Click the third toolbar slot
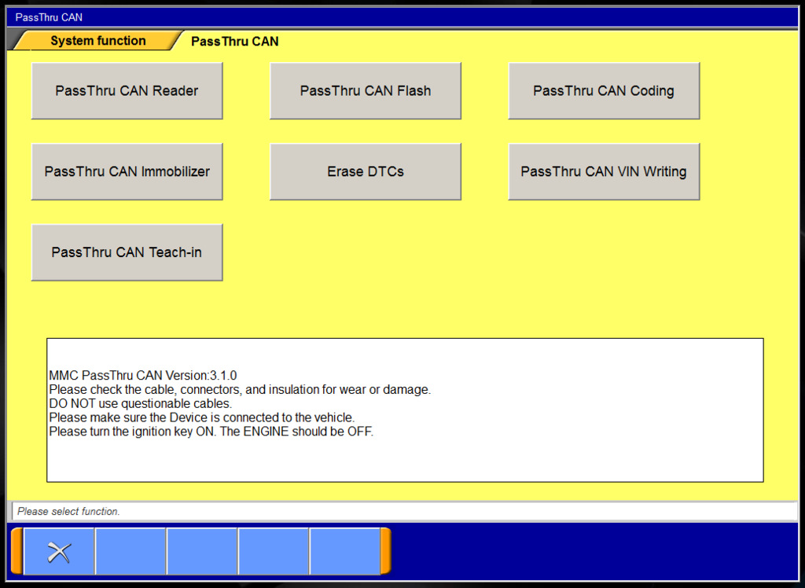This screenshot has height=588, width=805. pos(202,551)
